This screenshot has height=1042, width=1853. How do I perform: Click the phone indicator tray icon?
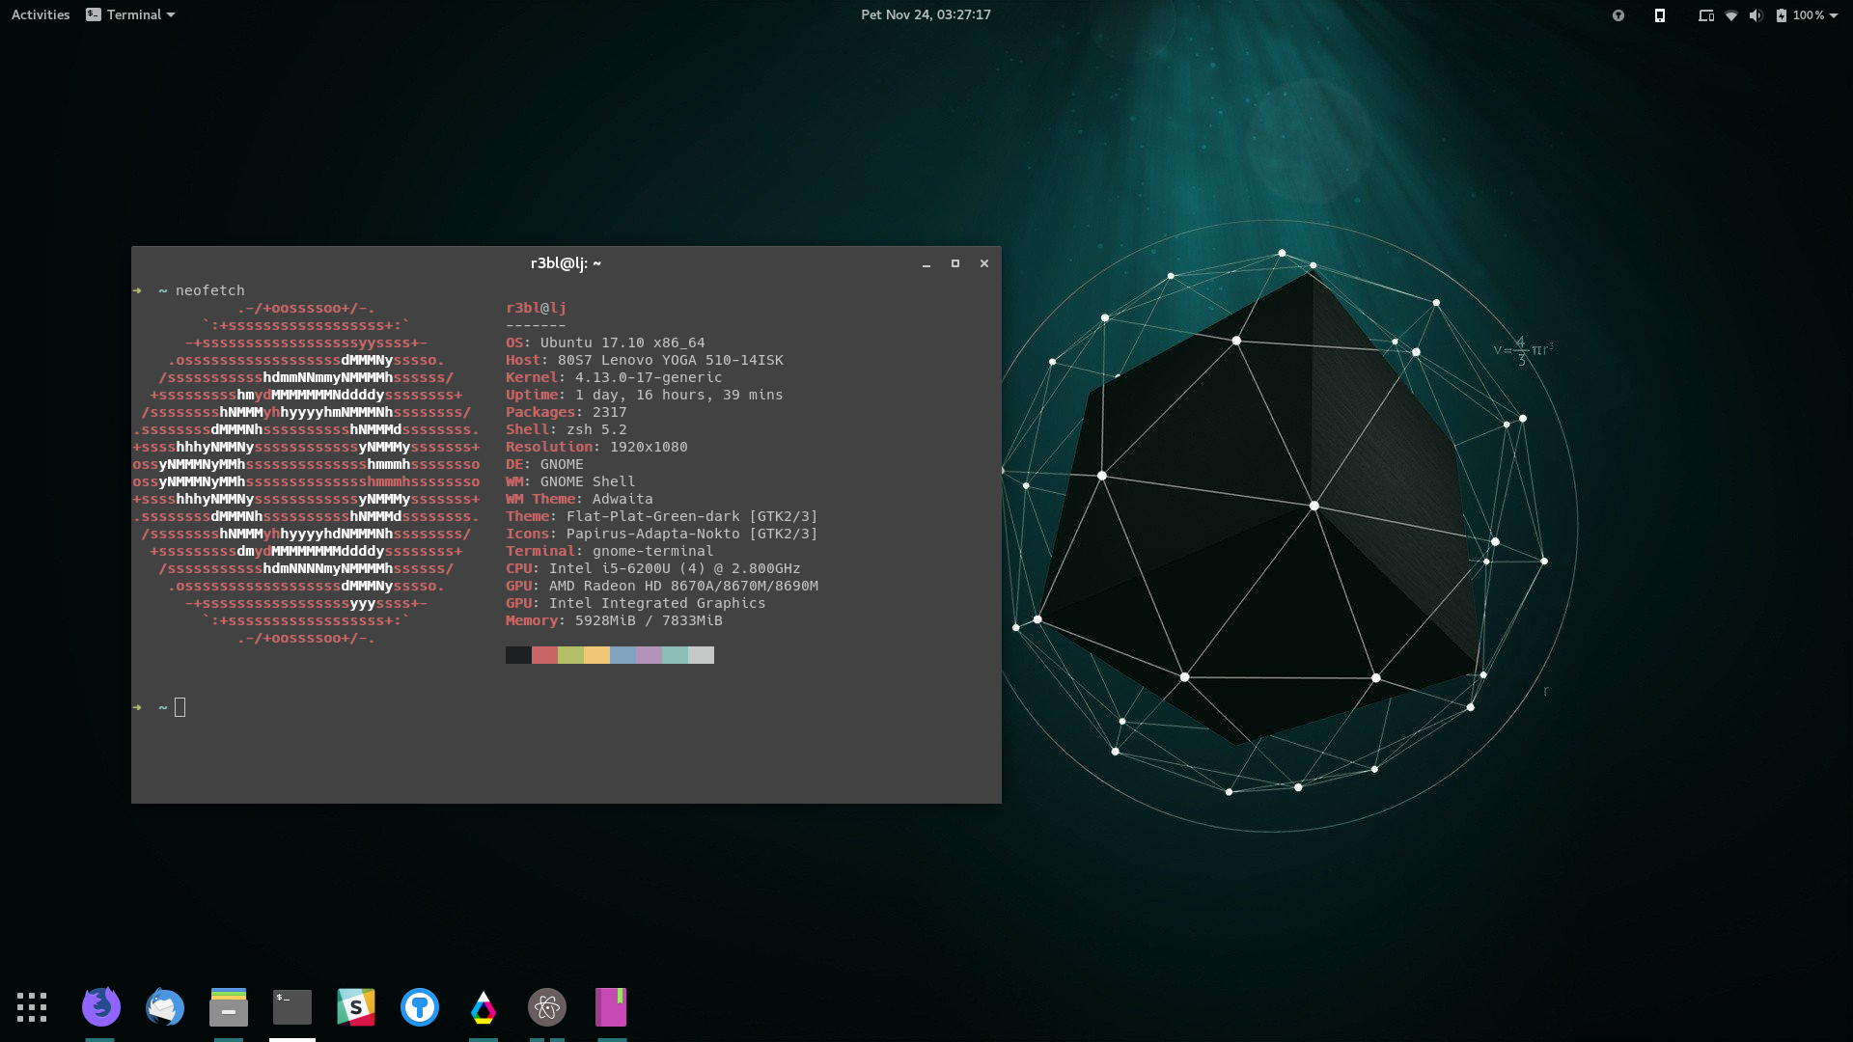(1660, 14)
